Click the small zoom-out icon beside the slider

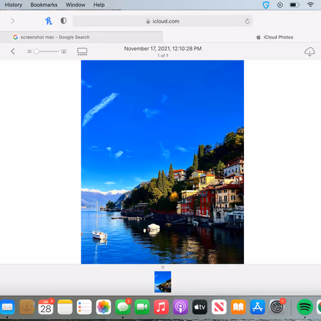coord(30,51)
